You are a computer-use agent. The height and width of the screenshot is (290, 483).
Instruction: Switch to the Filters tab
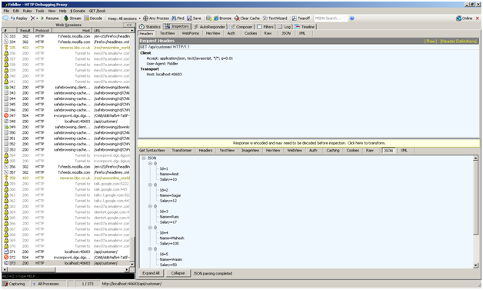(265, 27)
